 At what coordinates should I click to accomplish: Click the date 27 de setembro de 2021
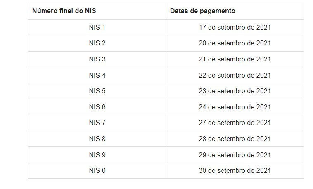235,123
